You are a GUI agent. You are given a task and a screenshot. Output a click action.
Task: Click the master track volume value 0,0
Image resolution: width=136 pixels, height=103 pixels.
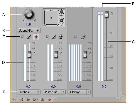click(x=104, y=87)
